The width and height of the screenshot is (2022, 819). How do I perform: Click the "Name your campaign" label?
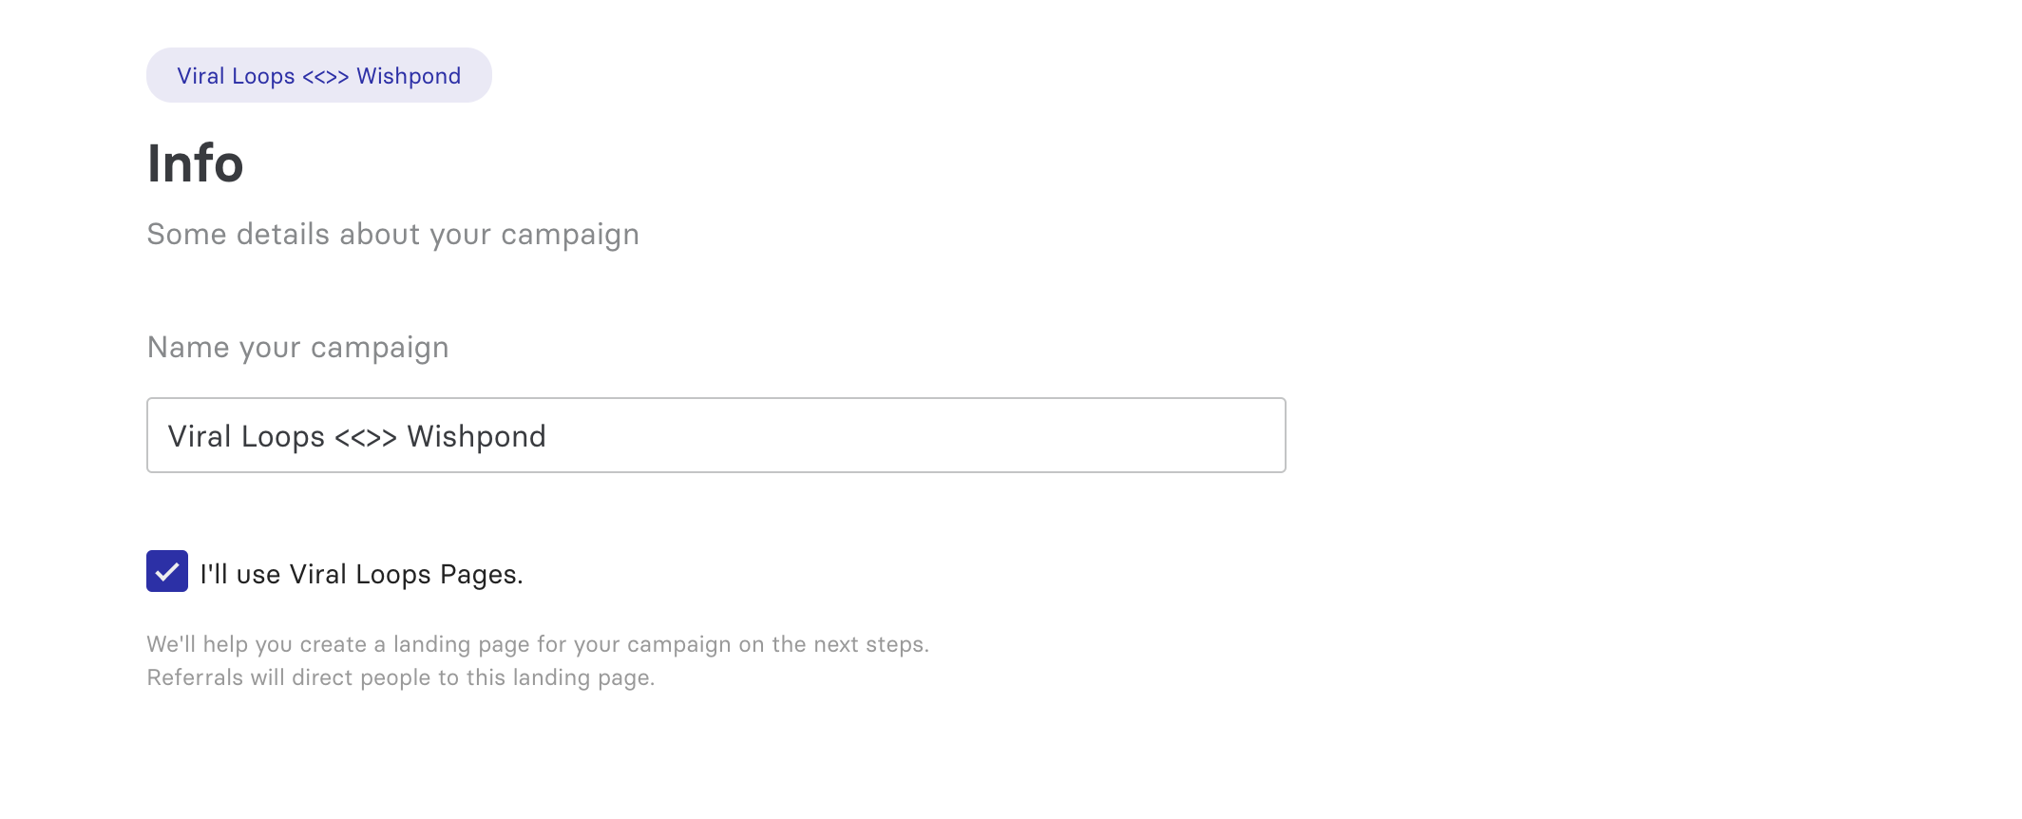coord(297,346)
